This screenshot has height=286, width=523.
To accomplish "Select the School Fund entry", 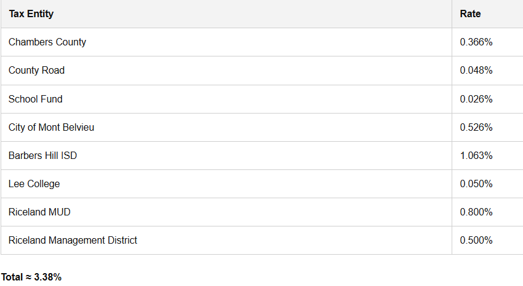I will coord(35,99).
